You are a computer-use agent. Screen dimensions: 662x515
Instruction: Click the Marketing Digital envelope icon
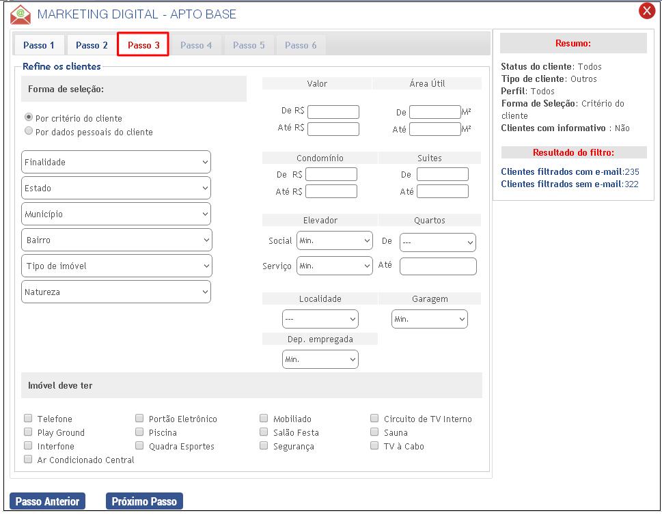[x=20, y=14]
